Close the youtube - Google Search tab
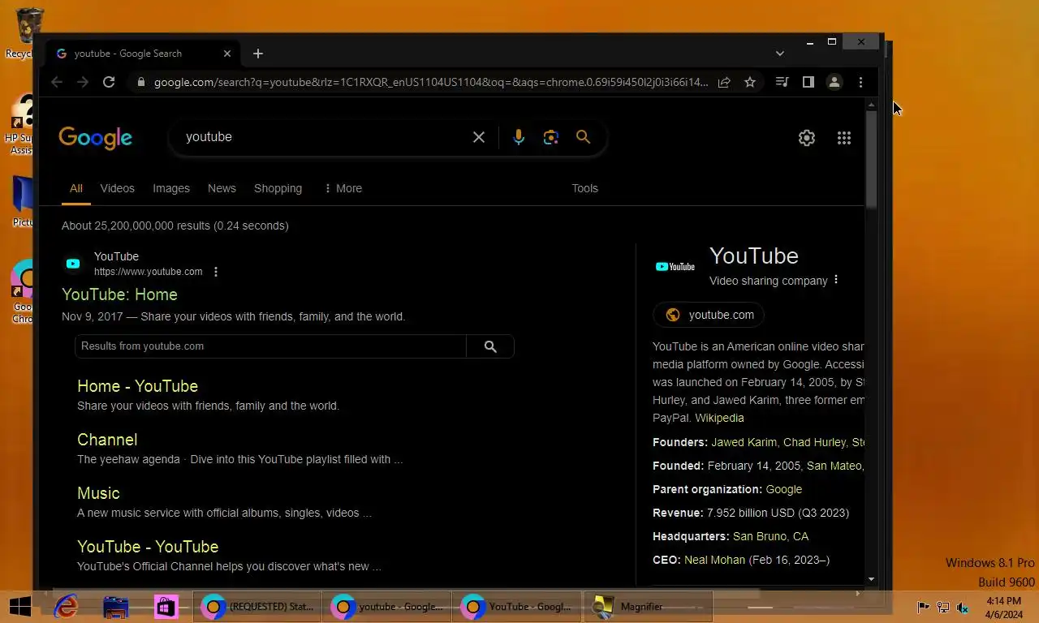The image size is (1039, 623). (x=227, y=54)
